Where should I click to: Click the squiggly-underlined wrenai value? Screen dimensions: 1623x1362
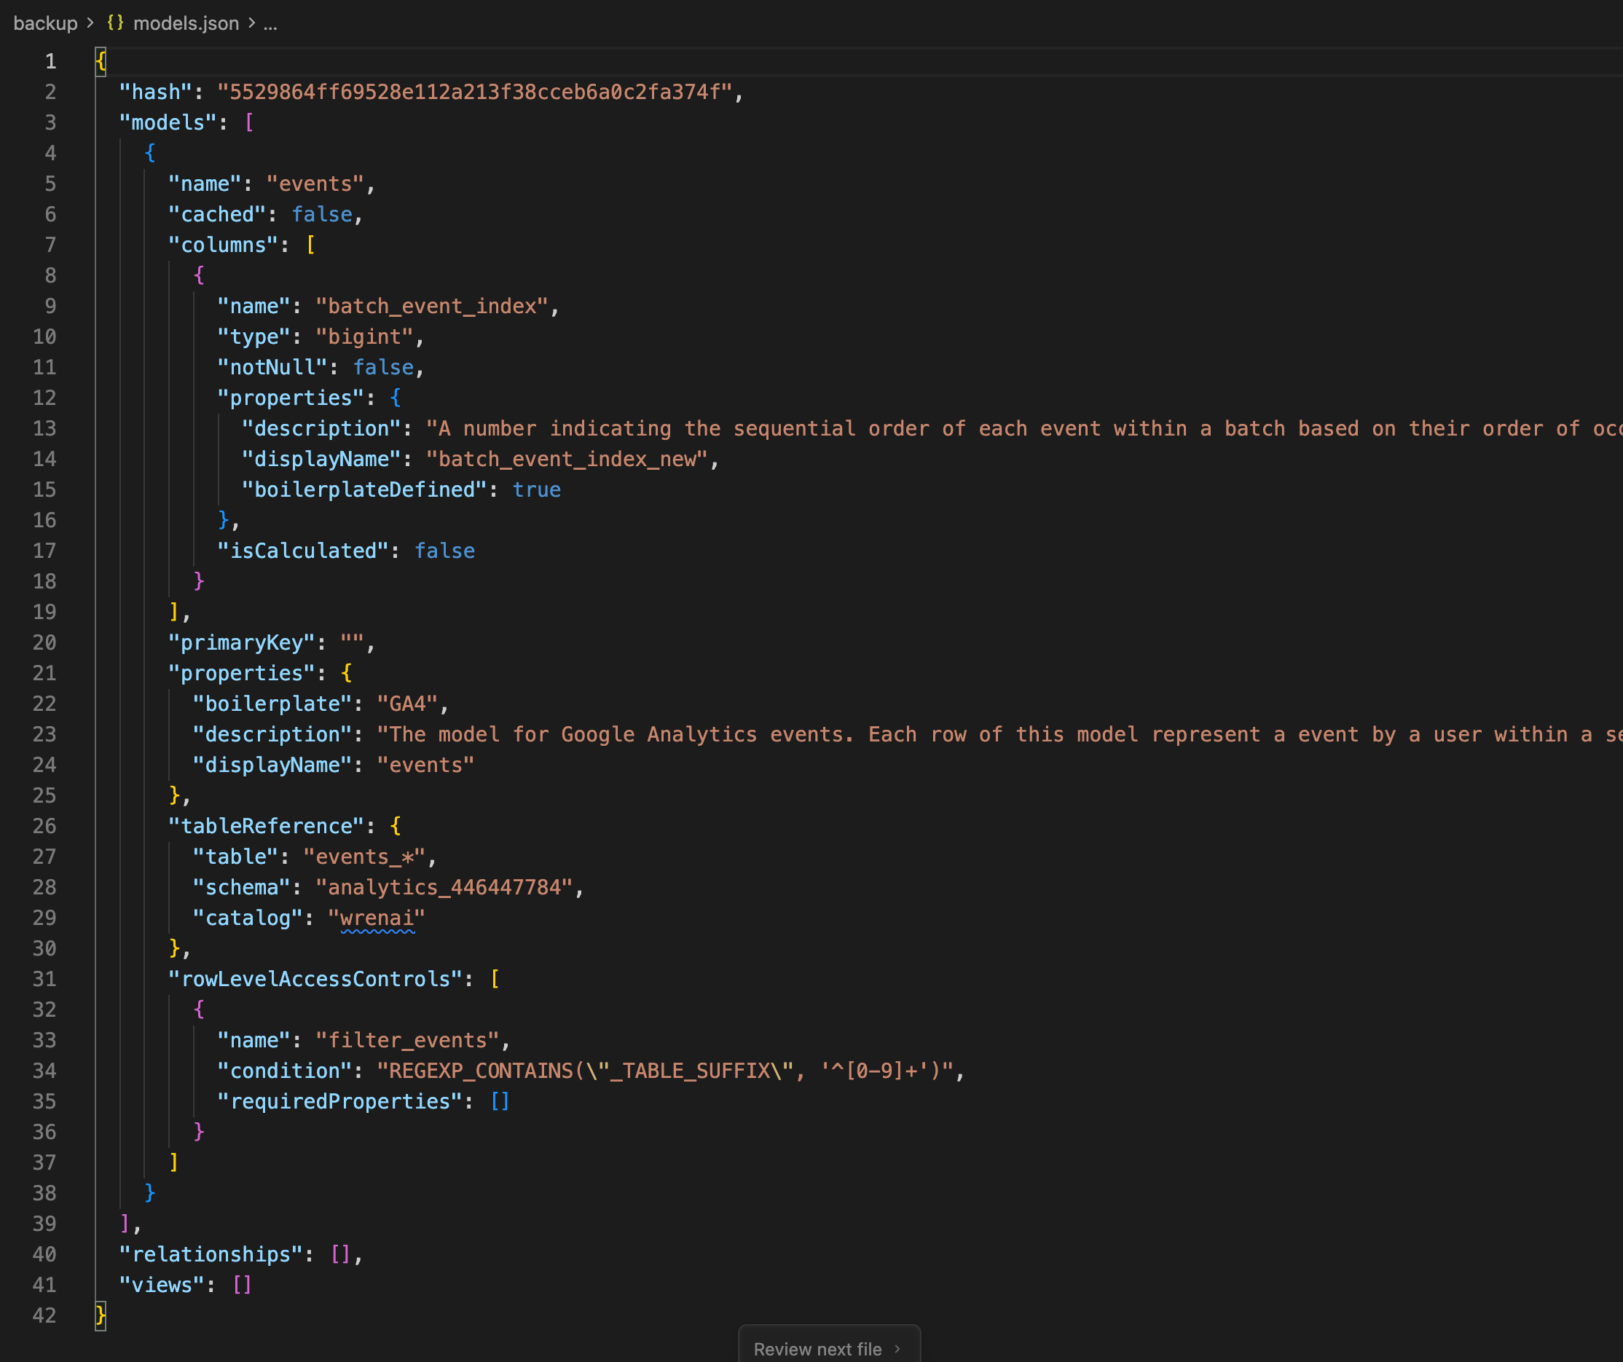pyautogui.click(x=377, y=918)
